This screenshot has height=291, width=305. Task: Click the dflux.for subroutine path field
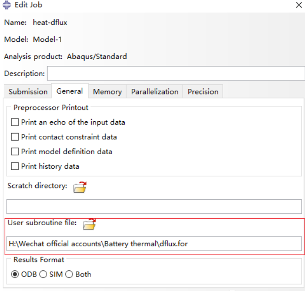tap(154, 244)
